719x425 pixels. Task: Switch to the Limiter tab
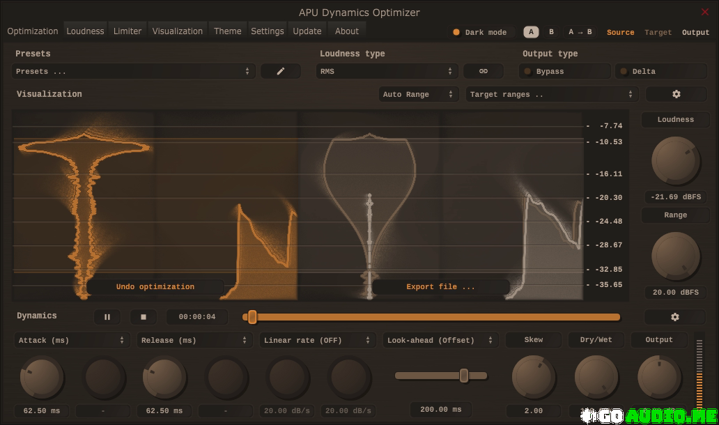coord(127,31)
